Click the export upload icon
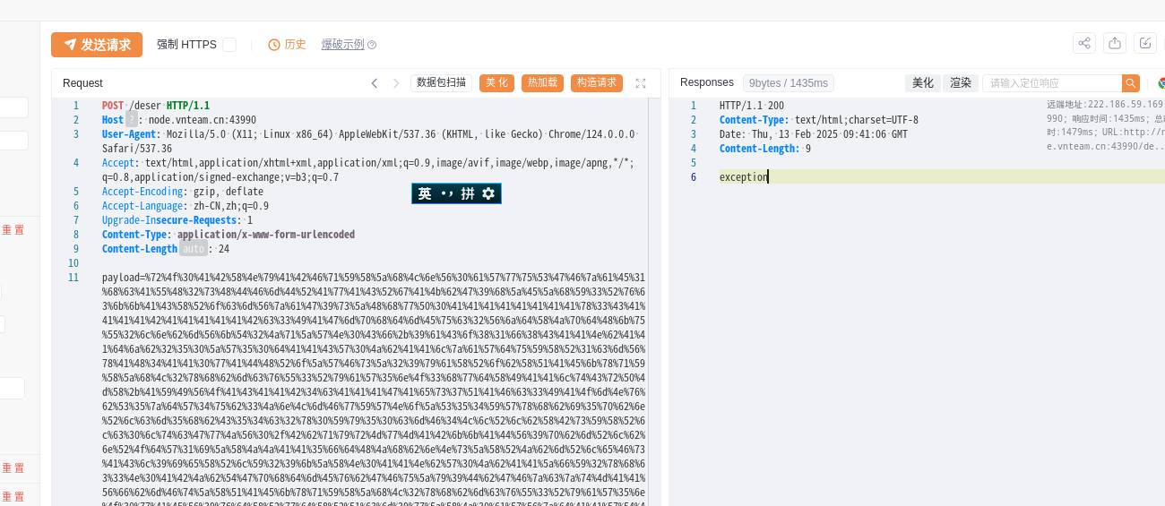 point(1115,43)
